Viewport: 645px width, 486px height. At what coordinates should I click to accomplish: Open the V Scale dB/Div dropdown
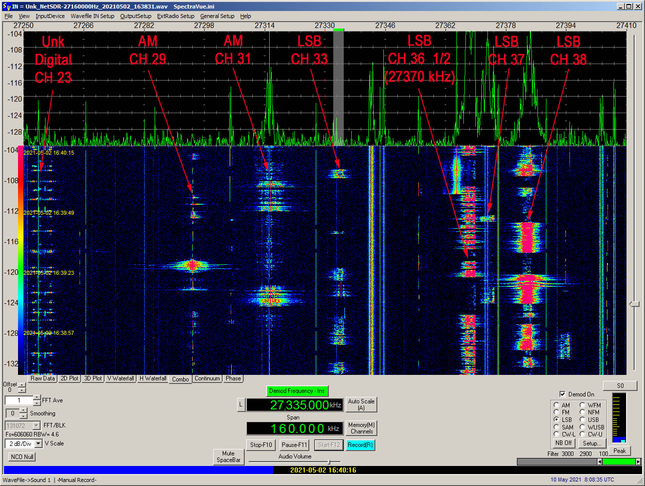(38, 443)
